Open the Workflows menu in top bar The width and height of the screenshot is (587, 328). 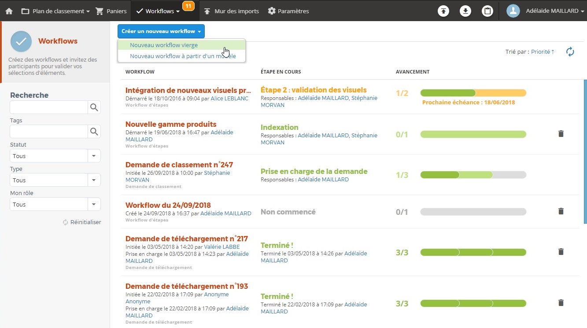[x=158, y=11]
